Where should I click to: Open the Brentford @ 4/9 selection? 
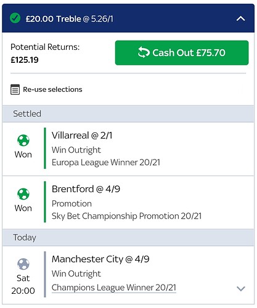tap(86, 189)
